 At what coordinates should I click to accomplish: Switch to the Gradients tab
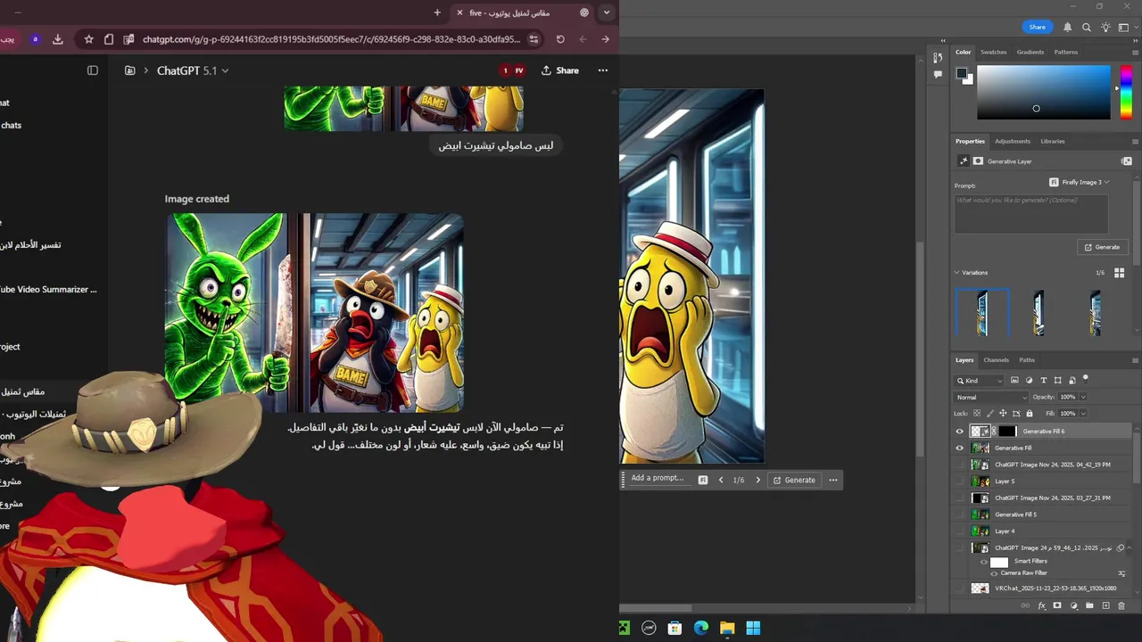pos(1030,53)
